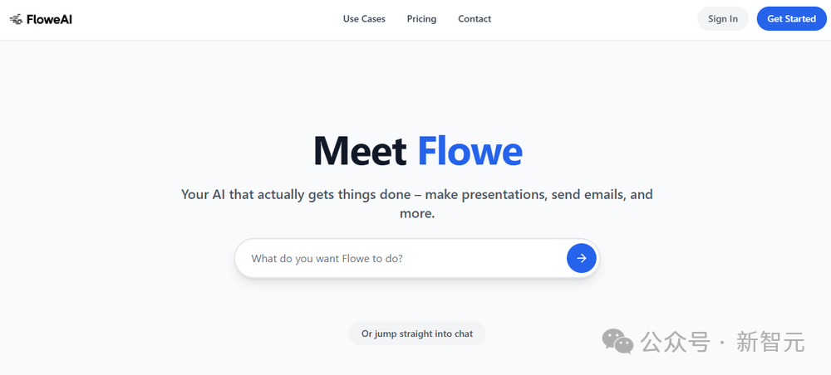Click the FloweAI logo icon
Screen dimensions: 831x375
pyautogui.click(x=16, y=20)
